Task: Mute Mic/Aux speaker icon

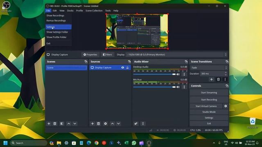Action: [x=178, y=87]
